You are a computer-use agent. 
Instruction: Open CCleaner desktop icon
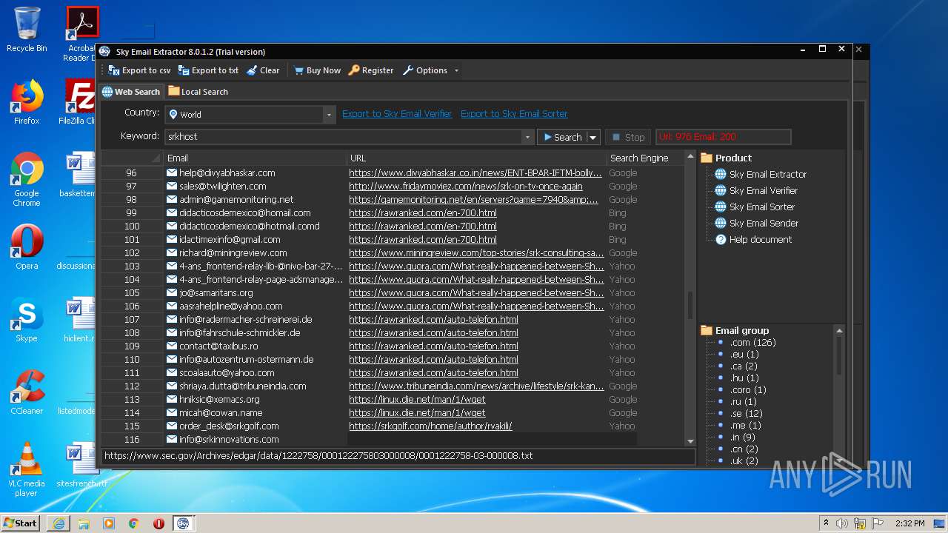(27, 392)
